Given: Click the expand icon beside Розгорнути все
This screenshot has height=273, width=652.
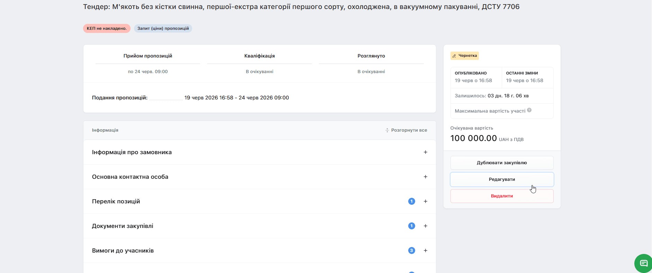Looking at the screenshot, I should click(x=387, y=130).
